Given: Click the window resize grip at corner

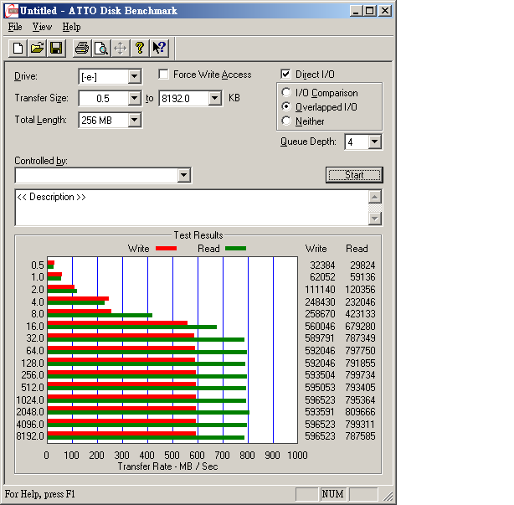Looking at the screenshot, I should [388, 496].
